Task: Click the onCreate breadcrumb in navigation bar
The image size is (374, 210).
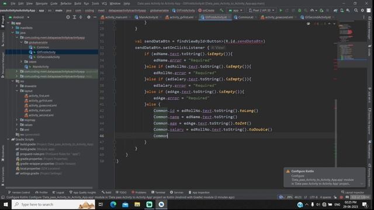Action: [x=206, y=10]
